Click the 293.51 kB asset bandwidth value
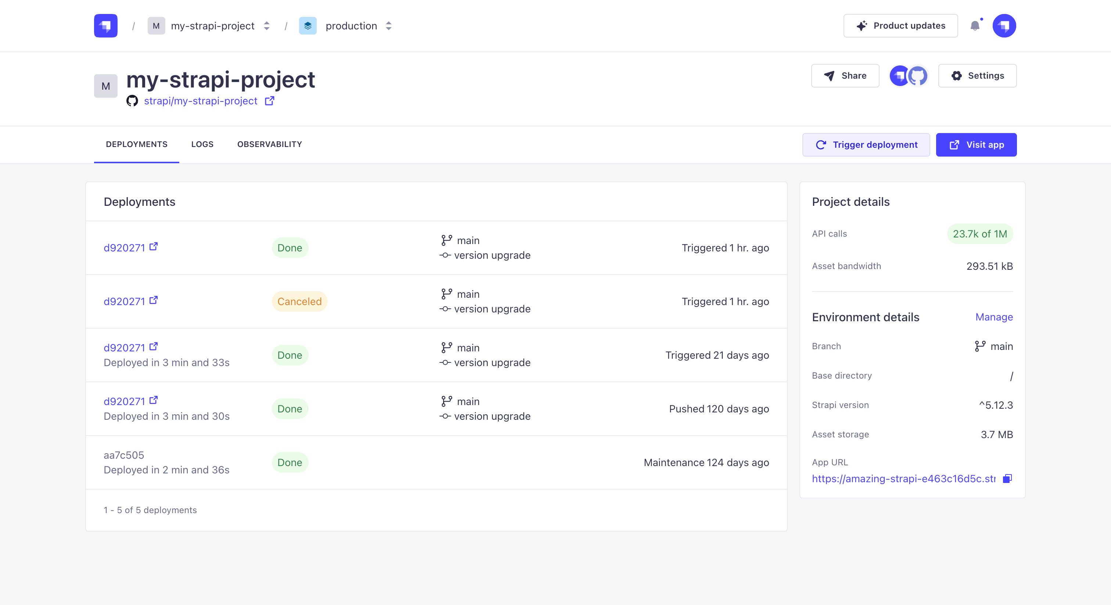Screen dimensions: 1111x605 click(989, 266)
